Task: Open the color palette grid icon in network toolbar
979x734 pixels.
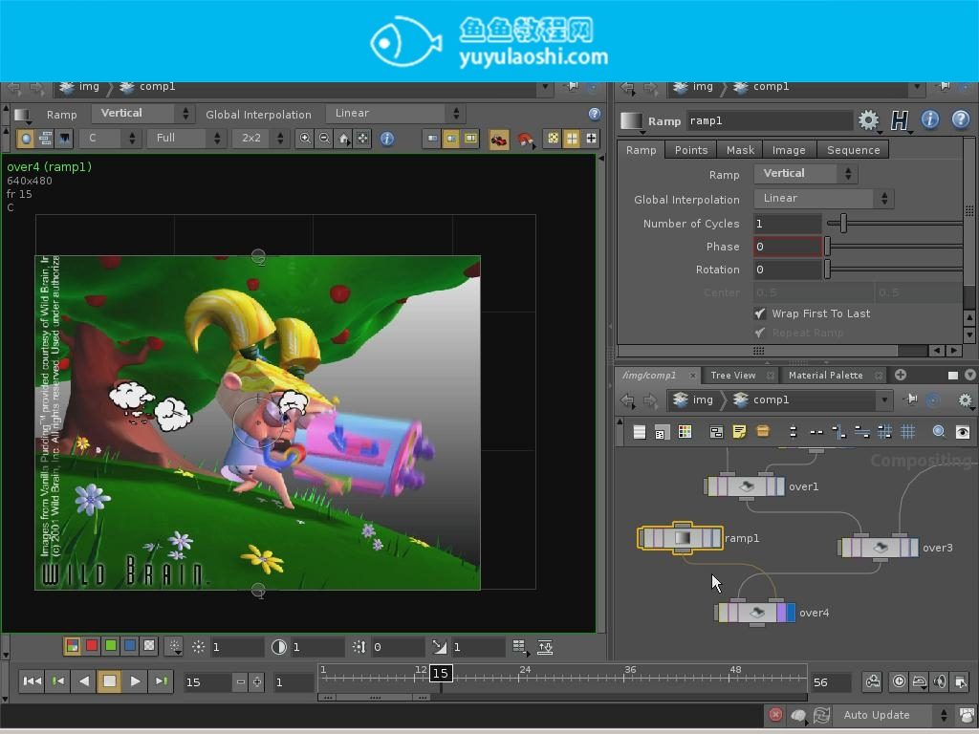Action: click(685, 432)
